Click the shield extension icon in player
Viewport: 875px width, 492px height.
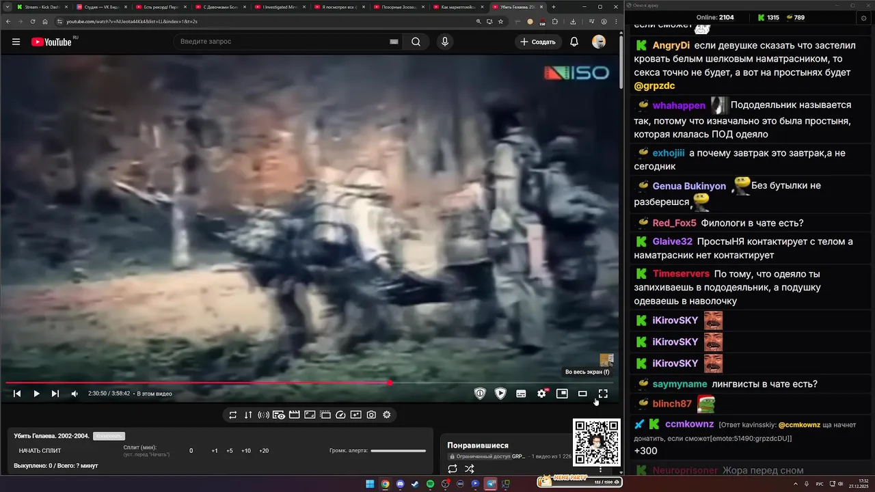[x=480, y=394]
